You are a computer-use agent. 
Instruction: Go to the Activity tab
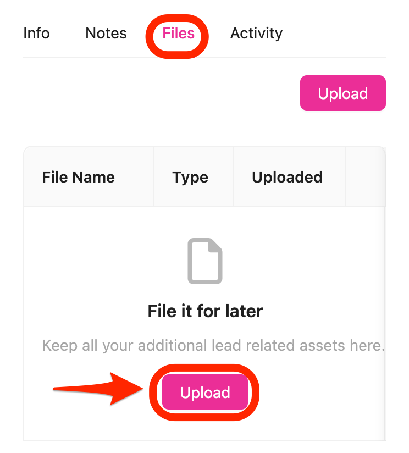[x=256, y=34]
